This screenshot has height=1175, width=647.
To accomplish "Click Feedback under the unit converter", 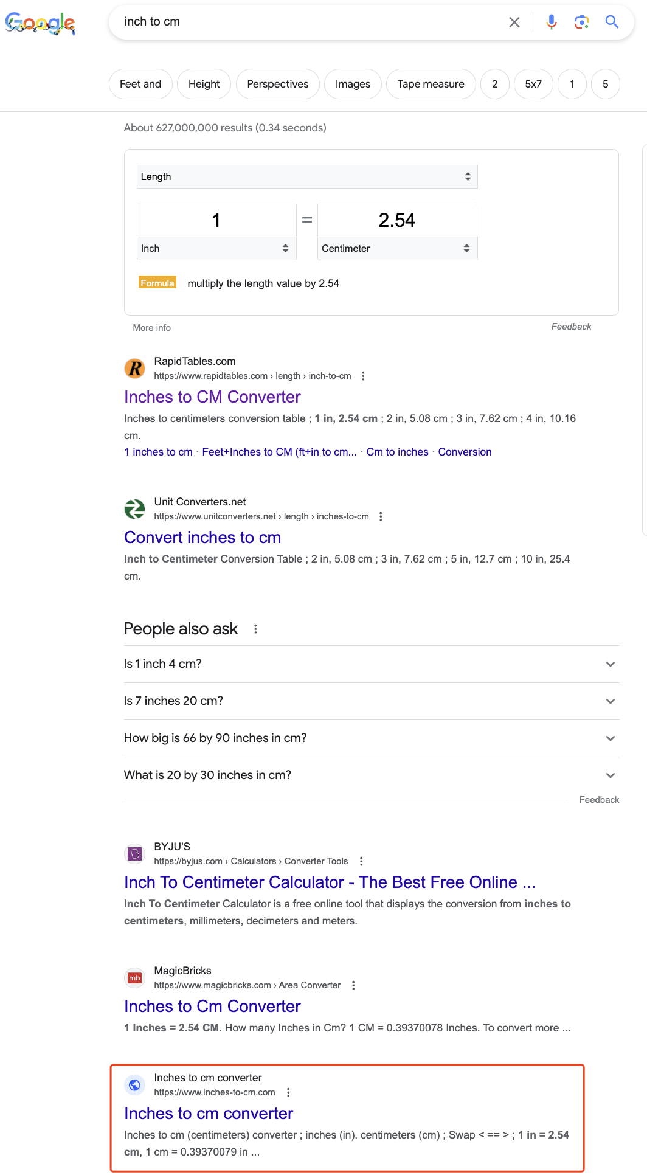I will click(571, 327).
